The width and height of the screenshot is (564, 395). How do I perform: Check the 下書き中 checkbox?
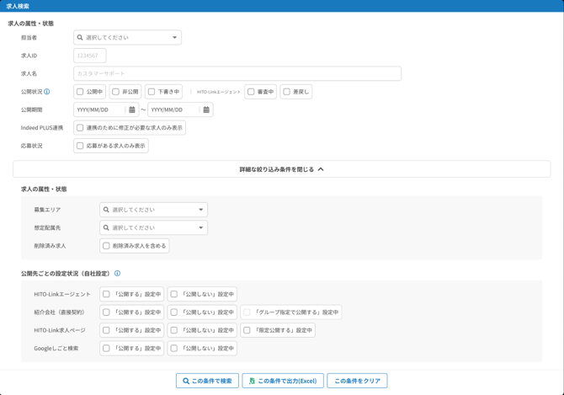point(152,92)
